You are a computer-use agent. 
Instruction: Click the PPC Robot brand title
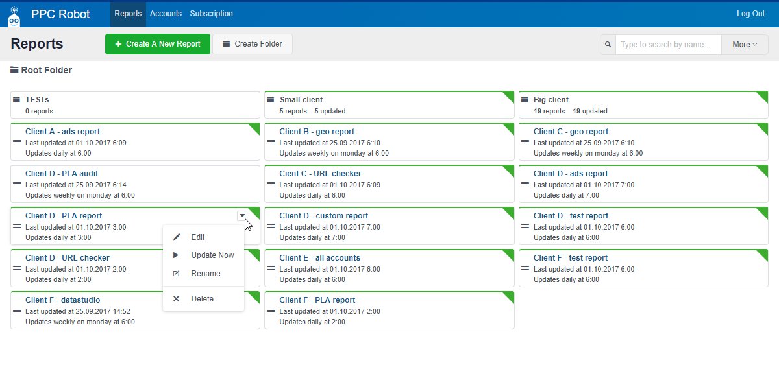pos(60,14)
